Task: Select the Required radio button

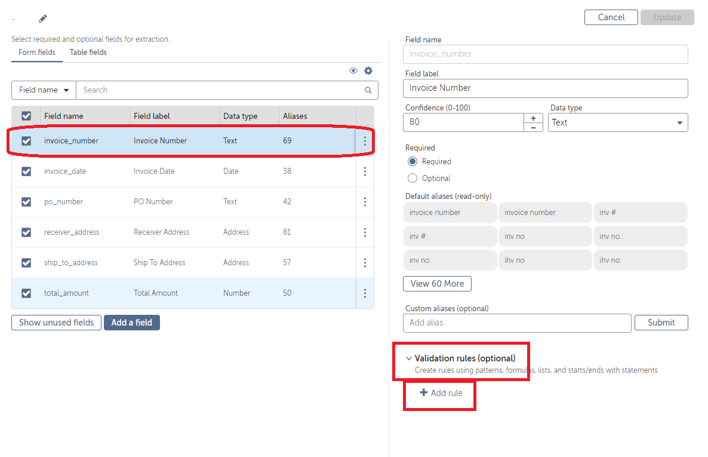Action: (x=413, y=161)
